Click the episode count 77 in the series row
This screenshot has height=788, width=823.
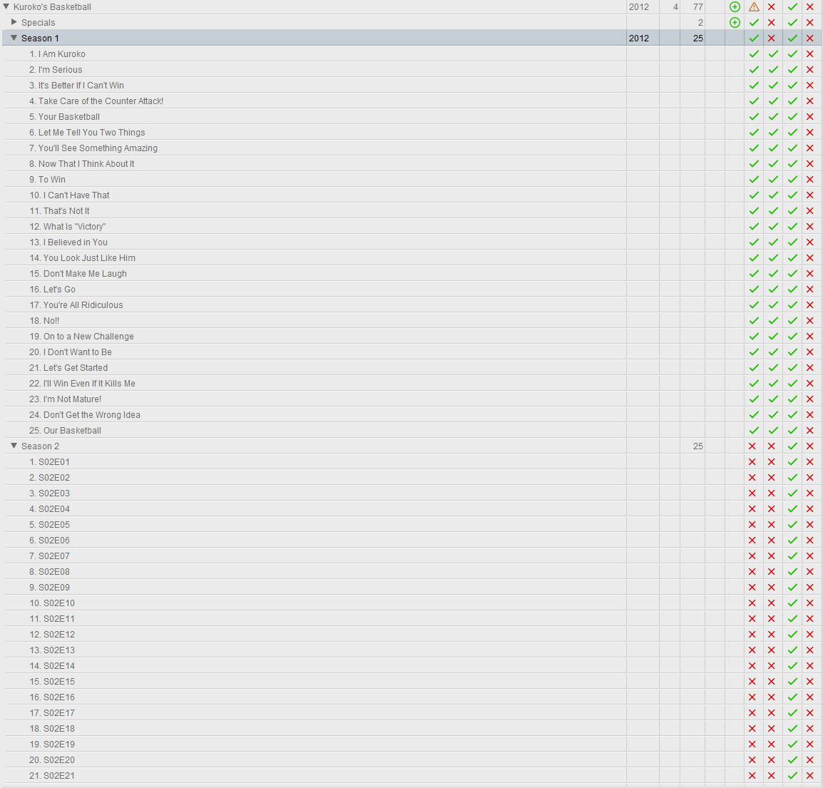[x=697, y=7]
